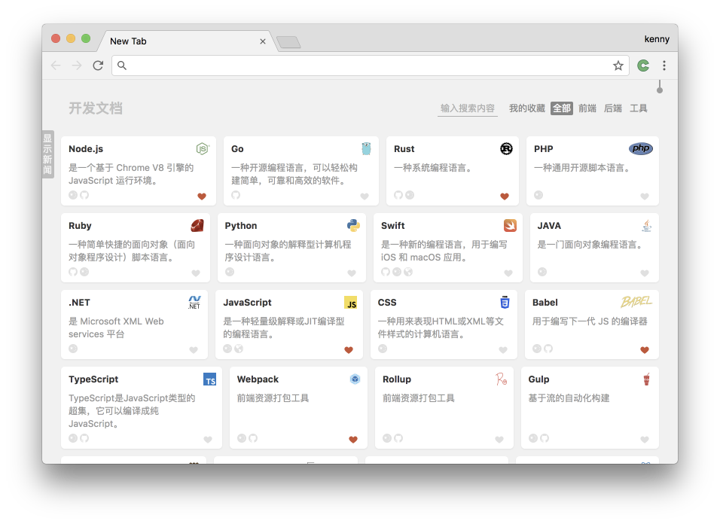Switch to 前端 category tab
Image resolution: width=720 pixels, height=524 pixels.
click(587, 108)
